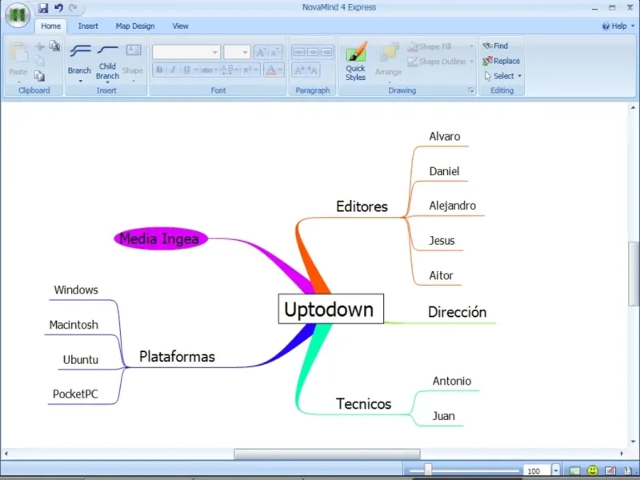This screenshot has width=640, height=480.
Task: Toggle underline formatting
Action: [x=186, y=70]
